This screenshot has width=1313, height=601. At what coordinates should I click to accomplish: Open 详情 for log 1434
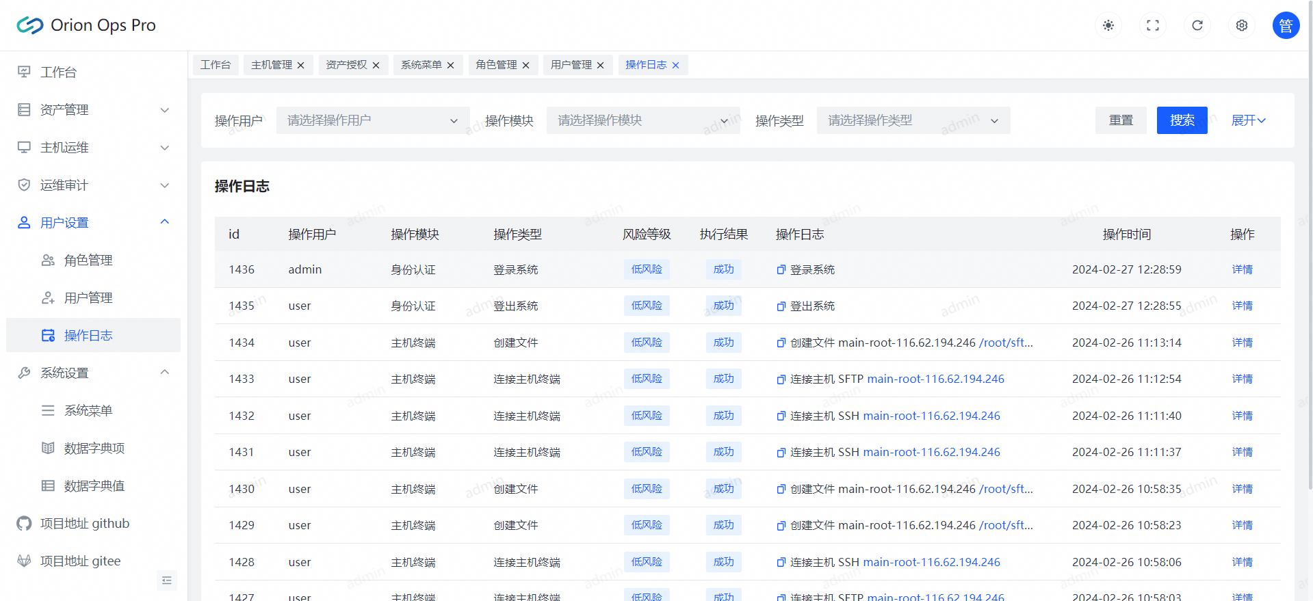point(1242,343)
